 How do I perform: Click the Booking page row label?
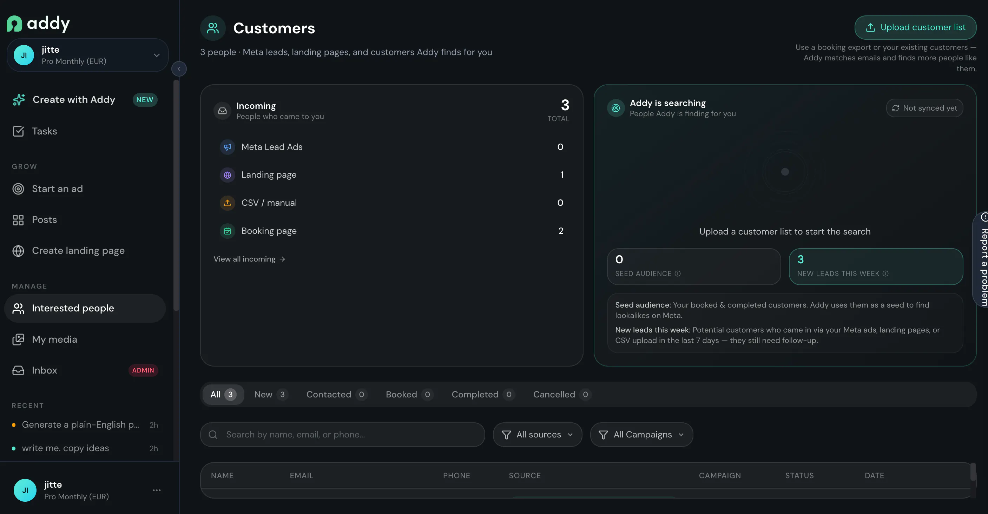(269, 231)
